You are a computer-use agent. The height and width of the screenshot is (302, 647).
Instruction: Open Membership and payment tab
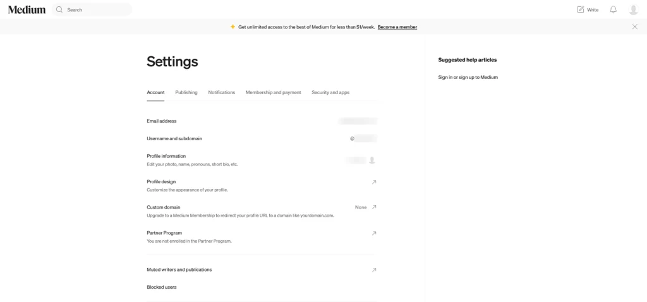pos(273,92)
